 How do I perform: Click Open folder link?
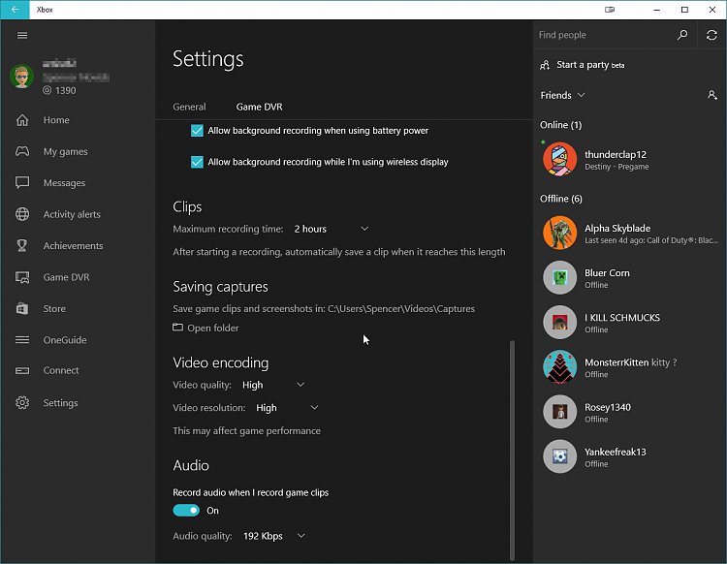(213, 328)
